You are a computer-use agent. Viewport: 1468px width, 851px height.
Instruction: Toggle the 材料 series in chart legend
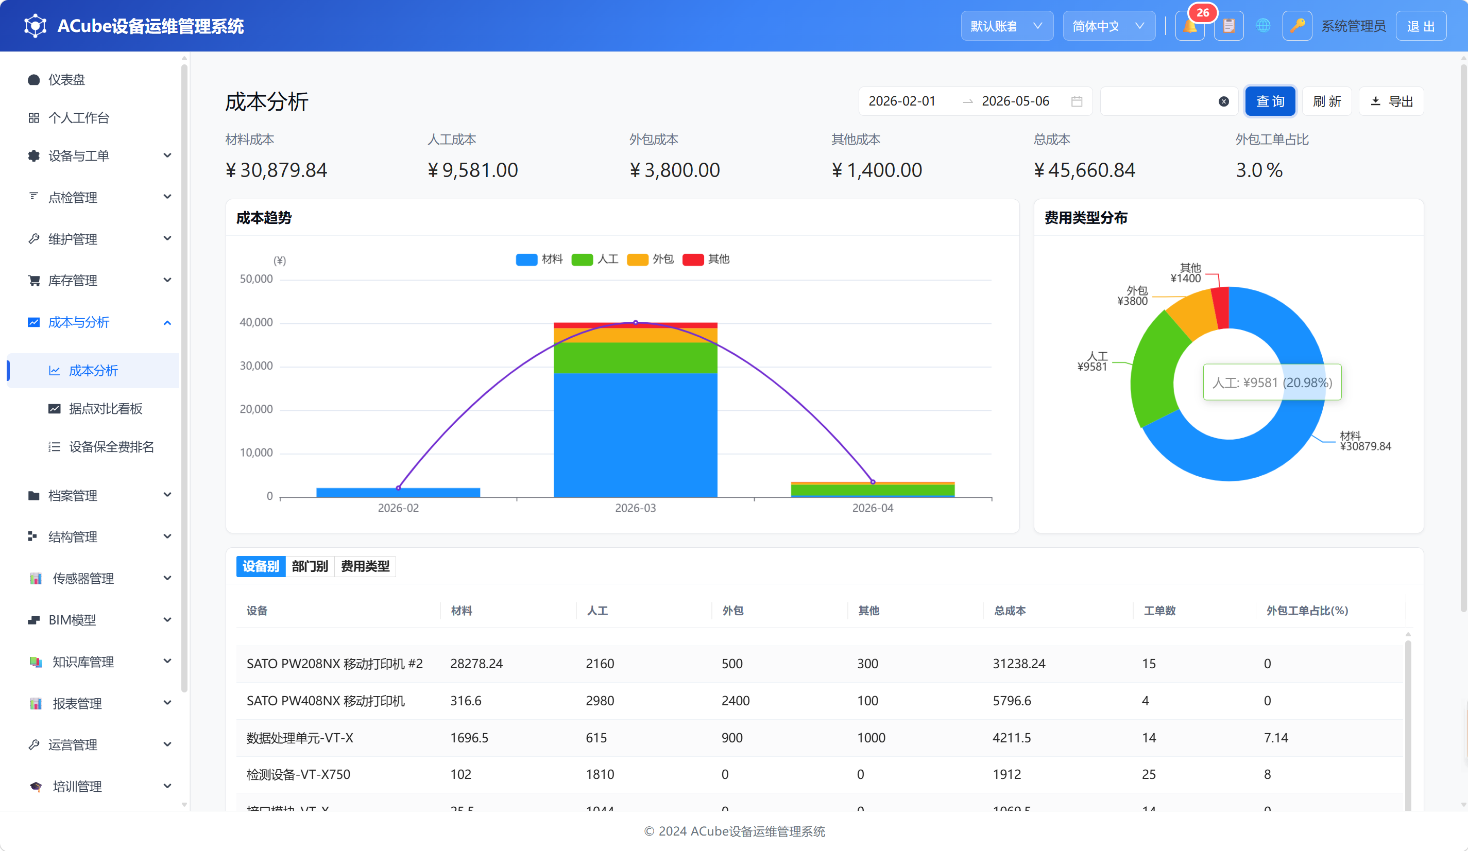click(x=539, y=259)
